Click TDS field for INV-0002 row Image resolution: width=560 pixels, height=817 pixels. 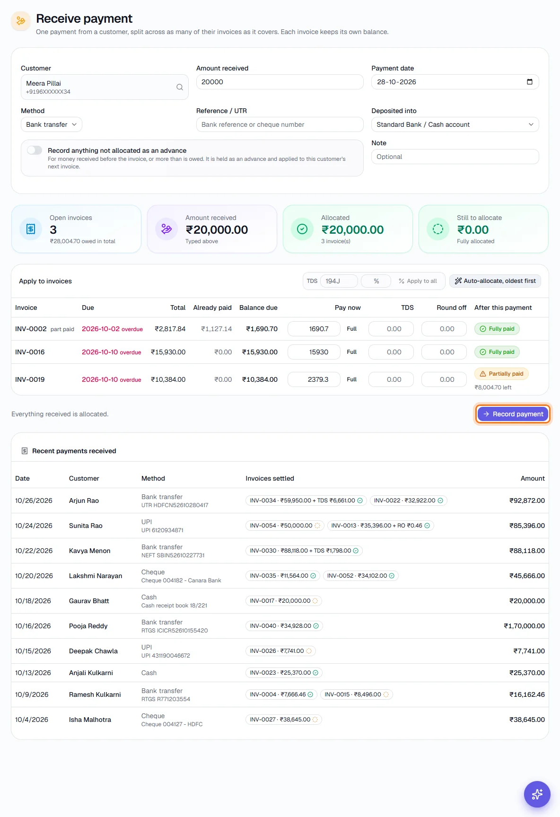point(391,329)
